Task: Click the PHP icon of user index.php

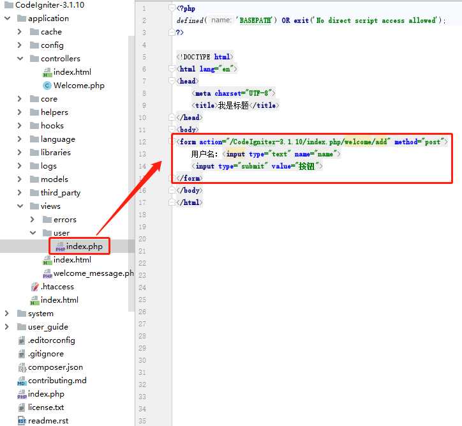Action: [60, 247]
